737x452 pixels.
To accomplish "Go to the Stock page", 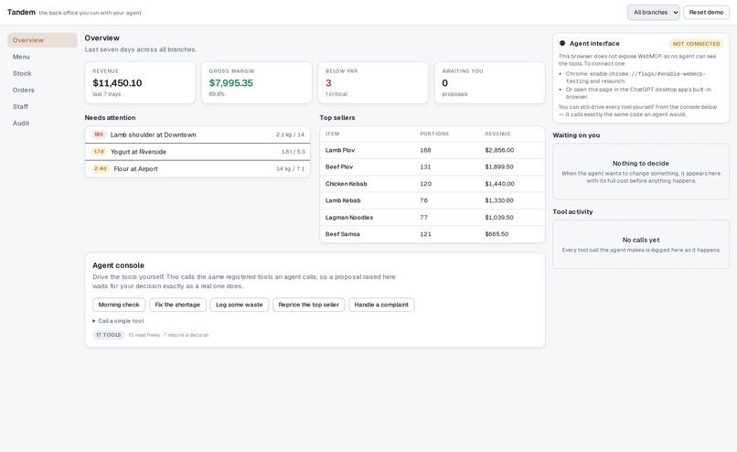I will coord(42,73).
